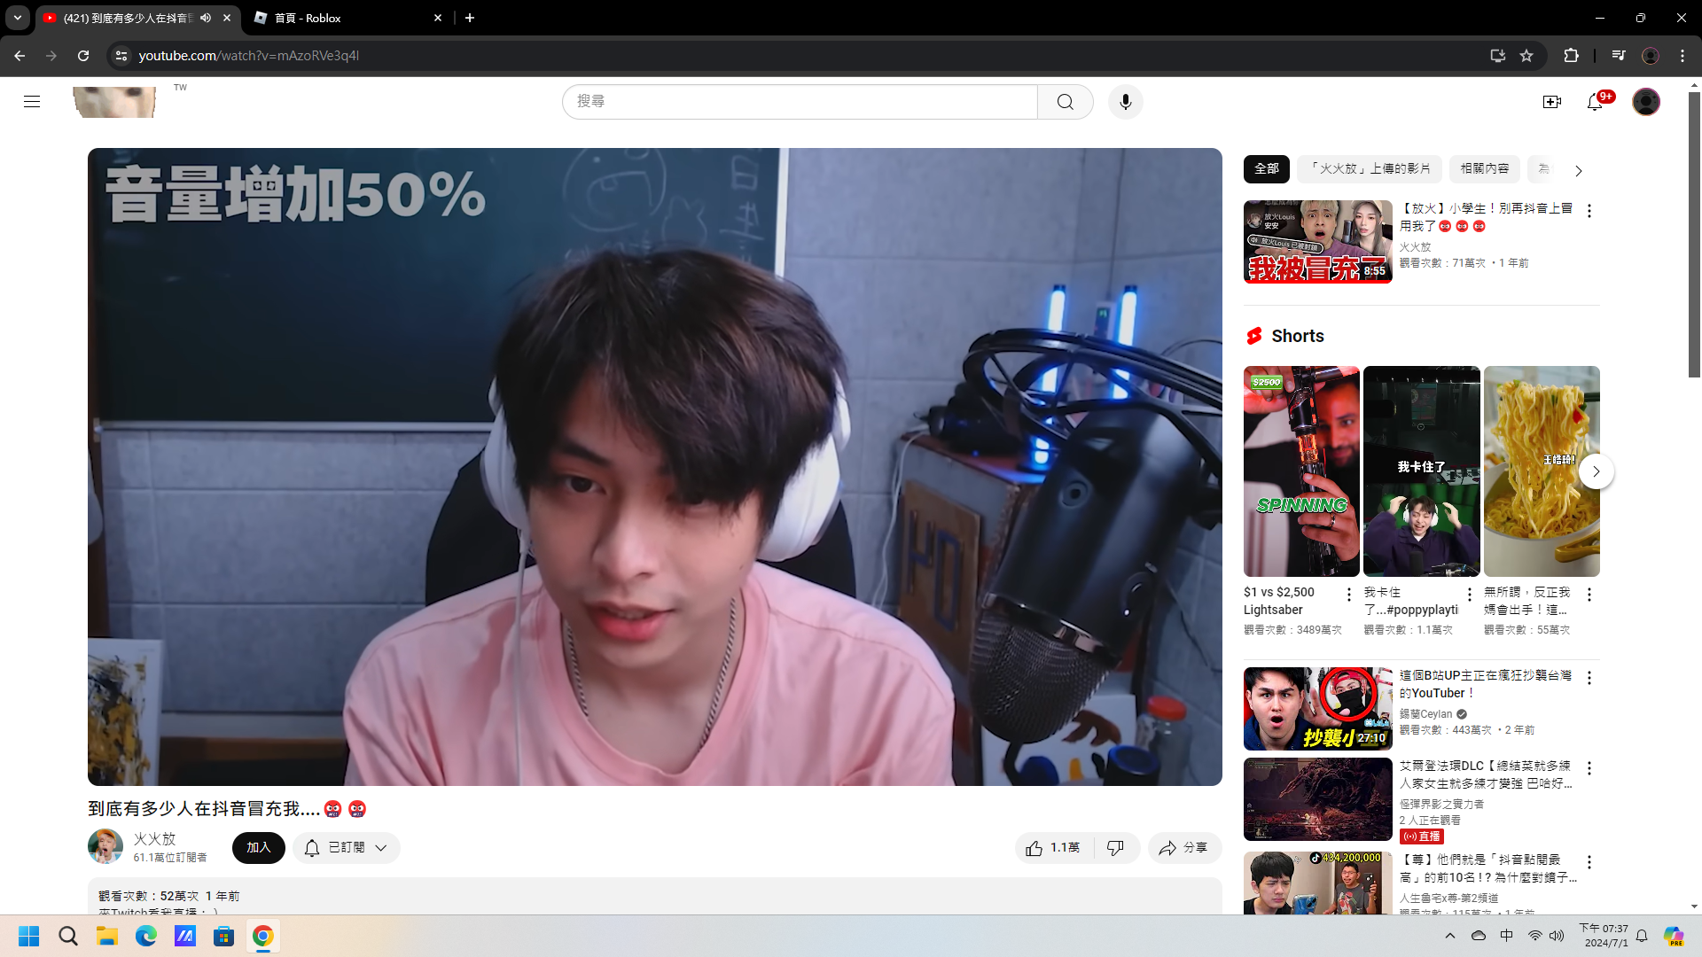
Task: Open the 錫蘭Ceylan channel link
Action: [x=1426, y=714]
